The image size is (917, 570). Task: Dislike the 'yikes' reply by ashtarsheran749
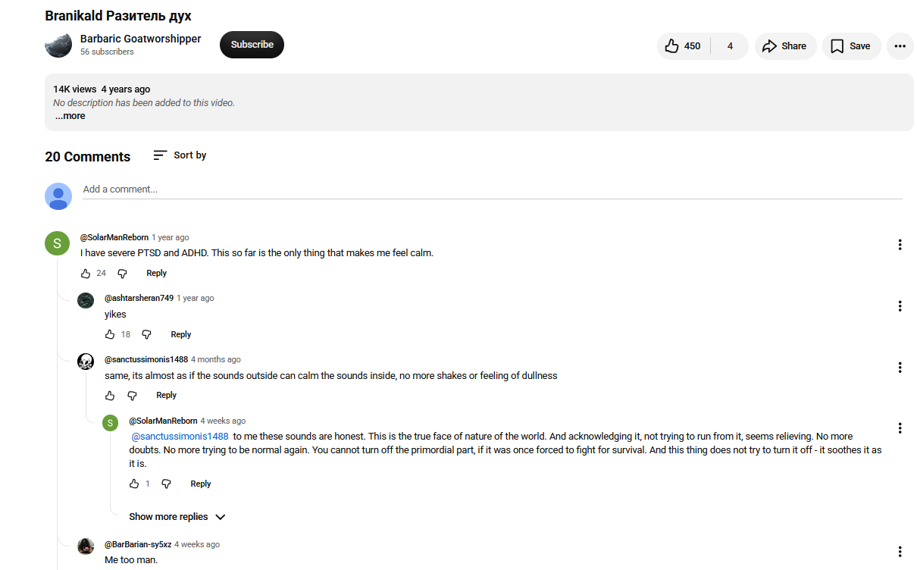(x=147, y=334)
